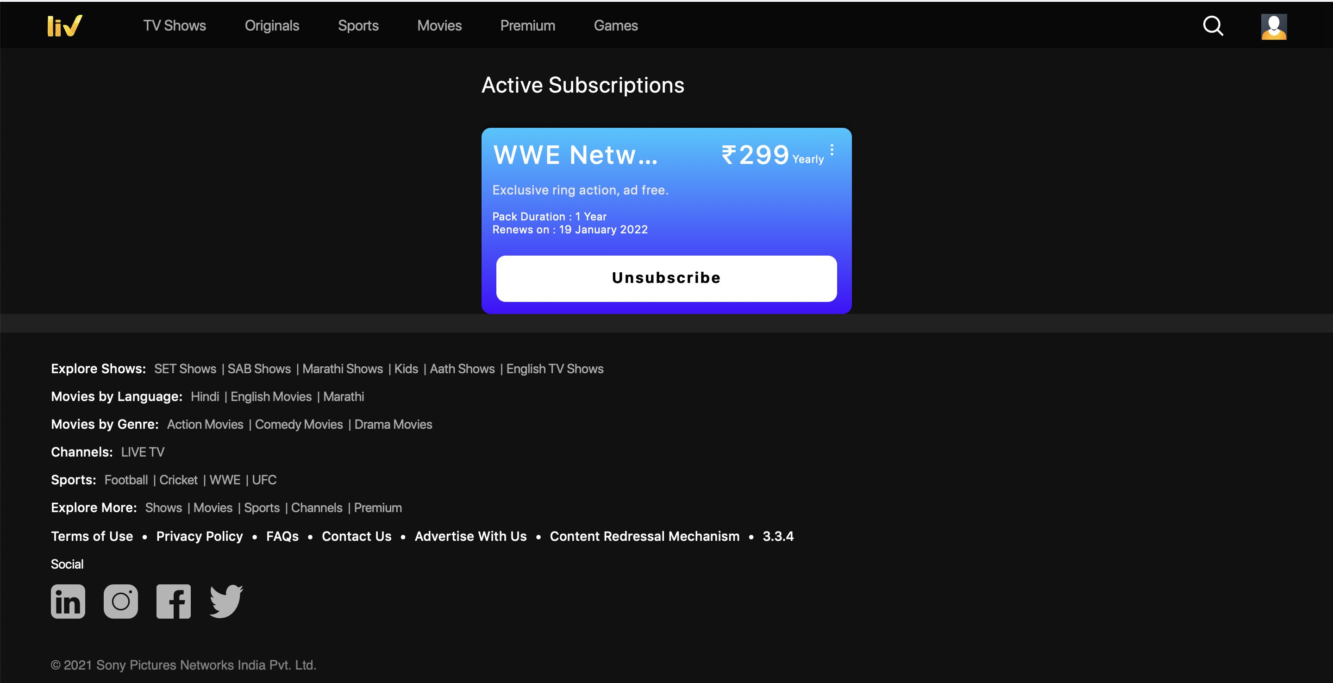Open the Facebook social icon
Viewport: 1333px width, 683px height.
[x=173, y=601]
